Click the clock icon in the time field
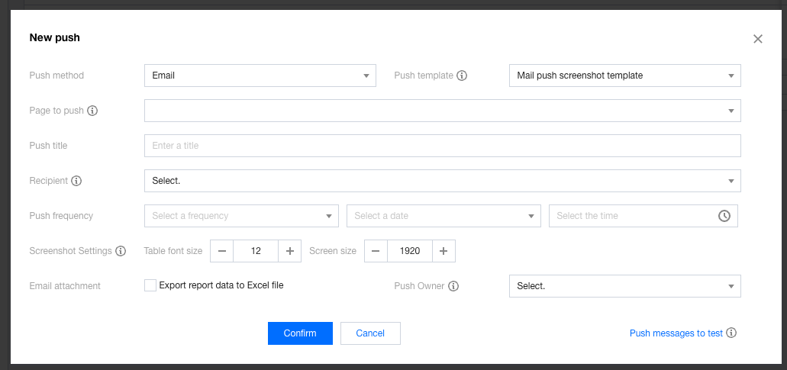This screenshot has width=787, height=370. [724, 216]
